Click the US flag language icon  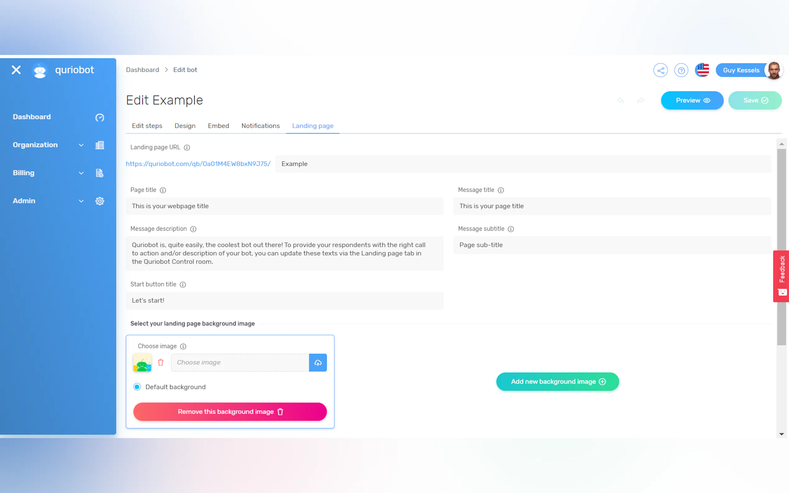coord(702,70)
